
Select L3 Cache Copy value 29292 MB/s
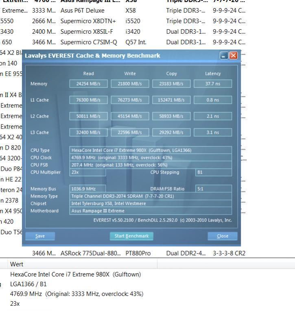[x=171, y=133]
